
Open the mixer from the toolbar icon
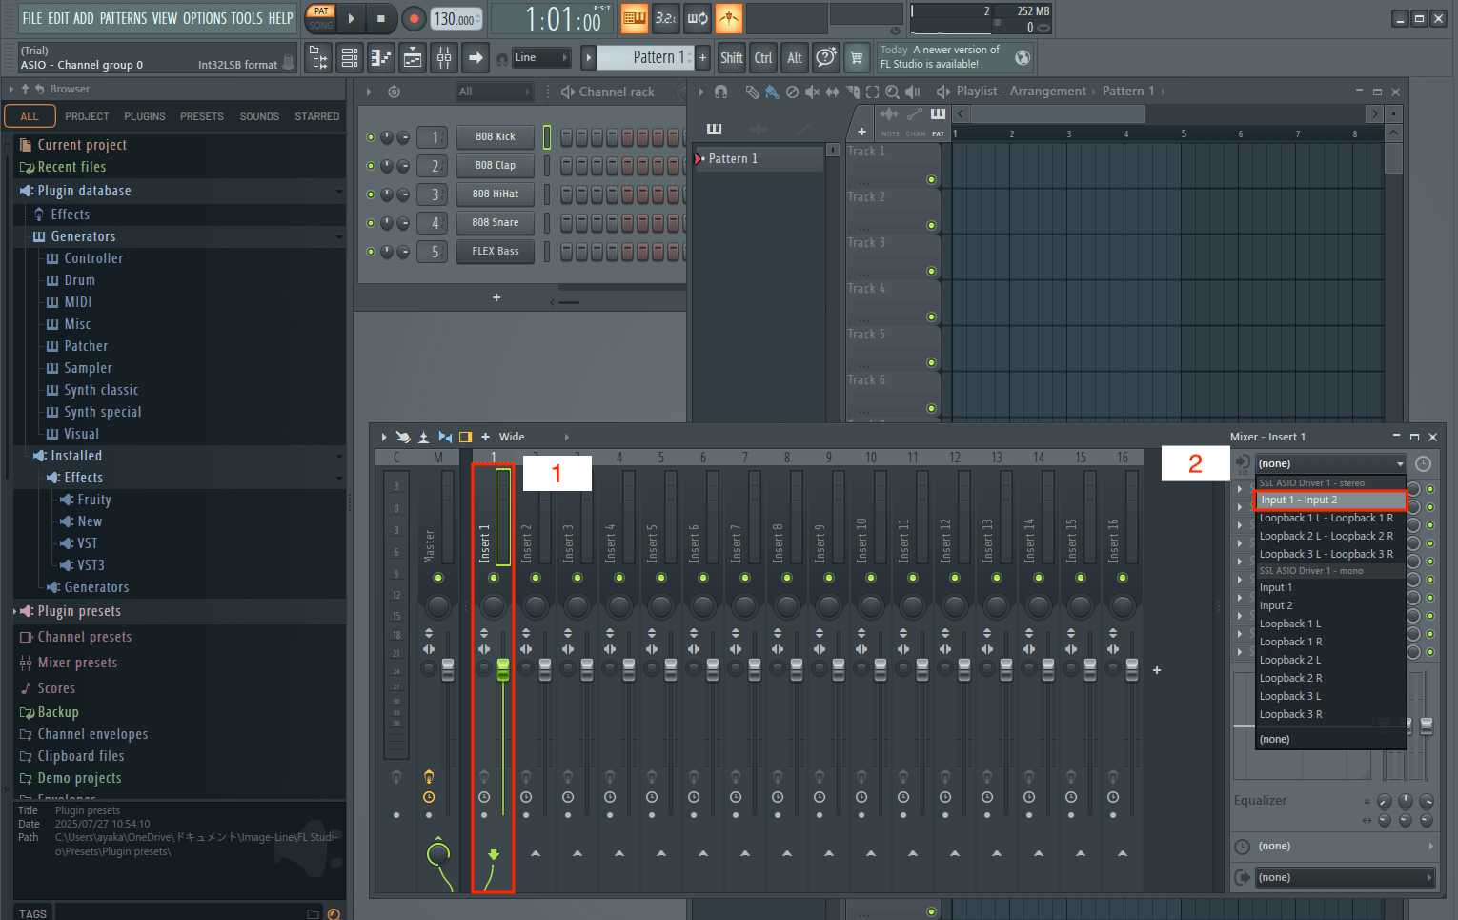point(444,58)
